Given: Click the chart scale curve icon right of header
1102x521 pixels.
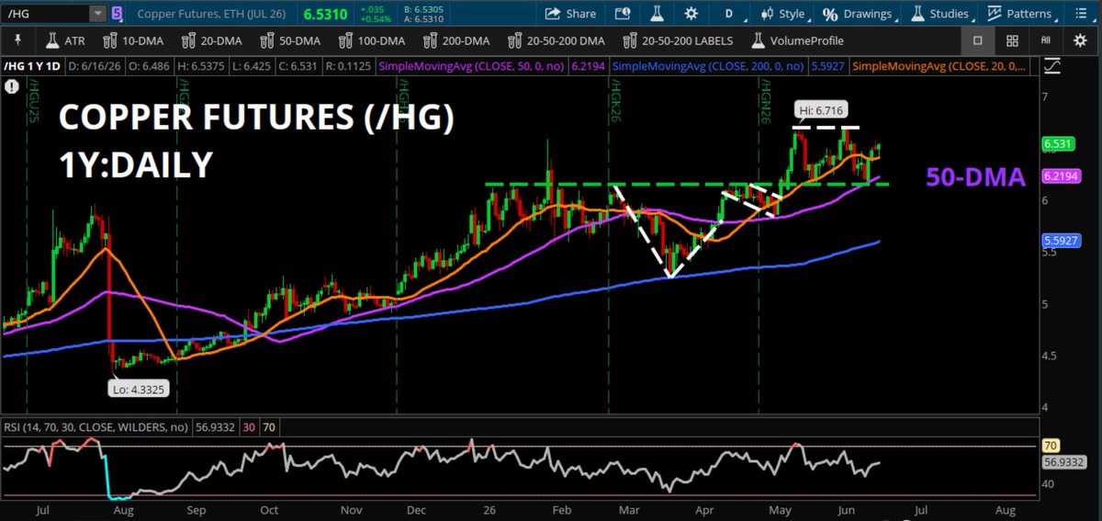Looking at the screenshot, I should 1051,66.
